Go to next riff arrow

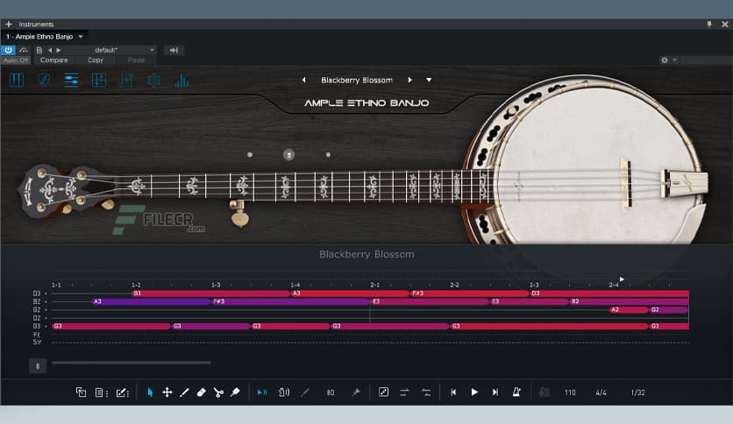coord(410,80)
